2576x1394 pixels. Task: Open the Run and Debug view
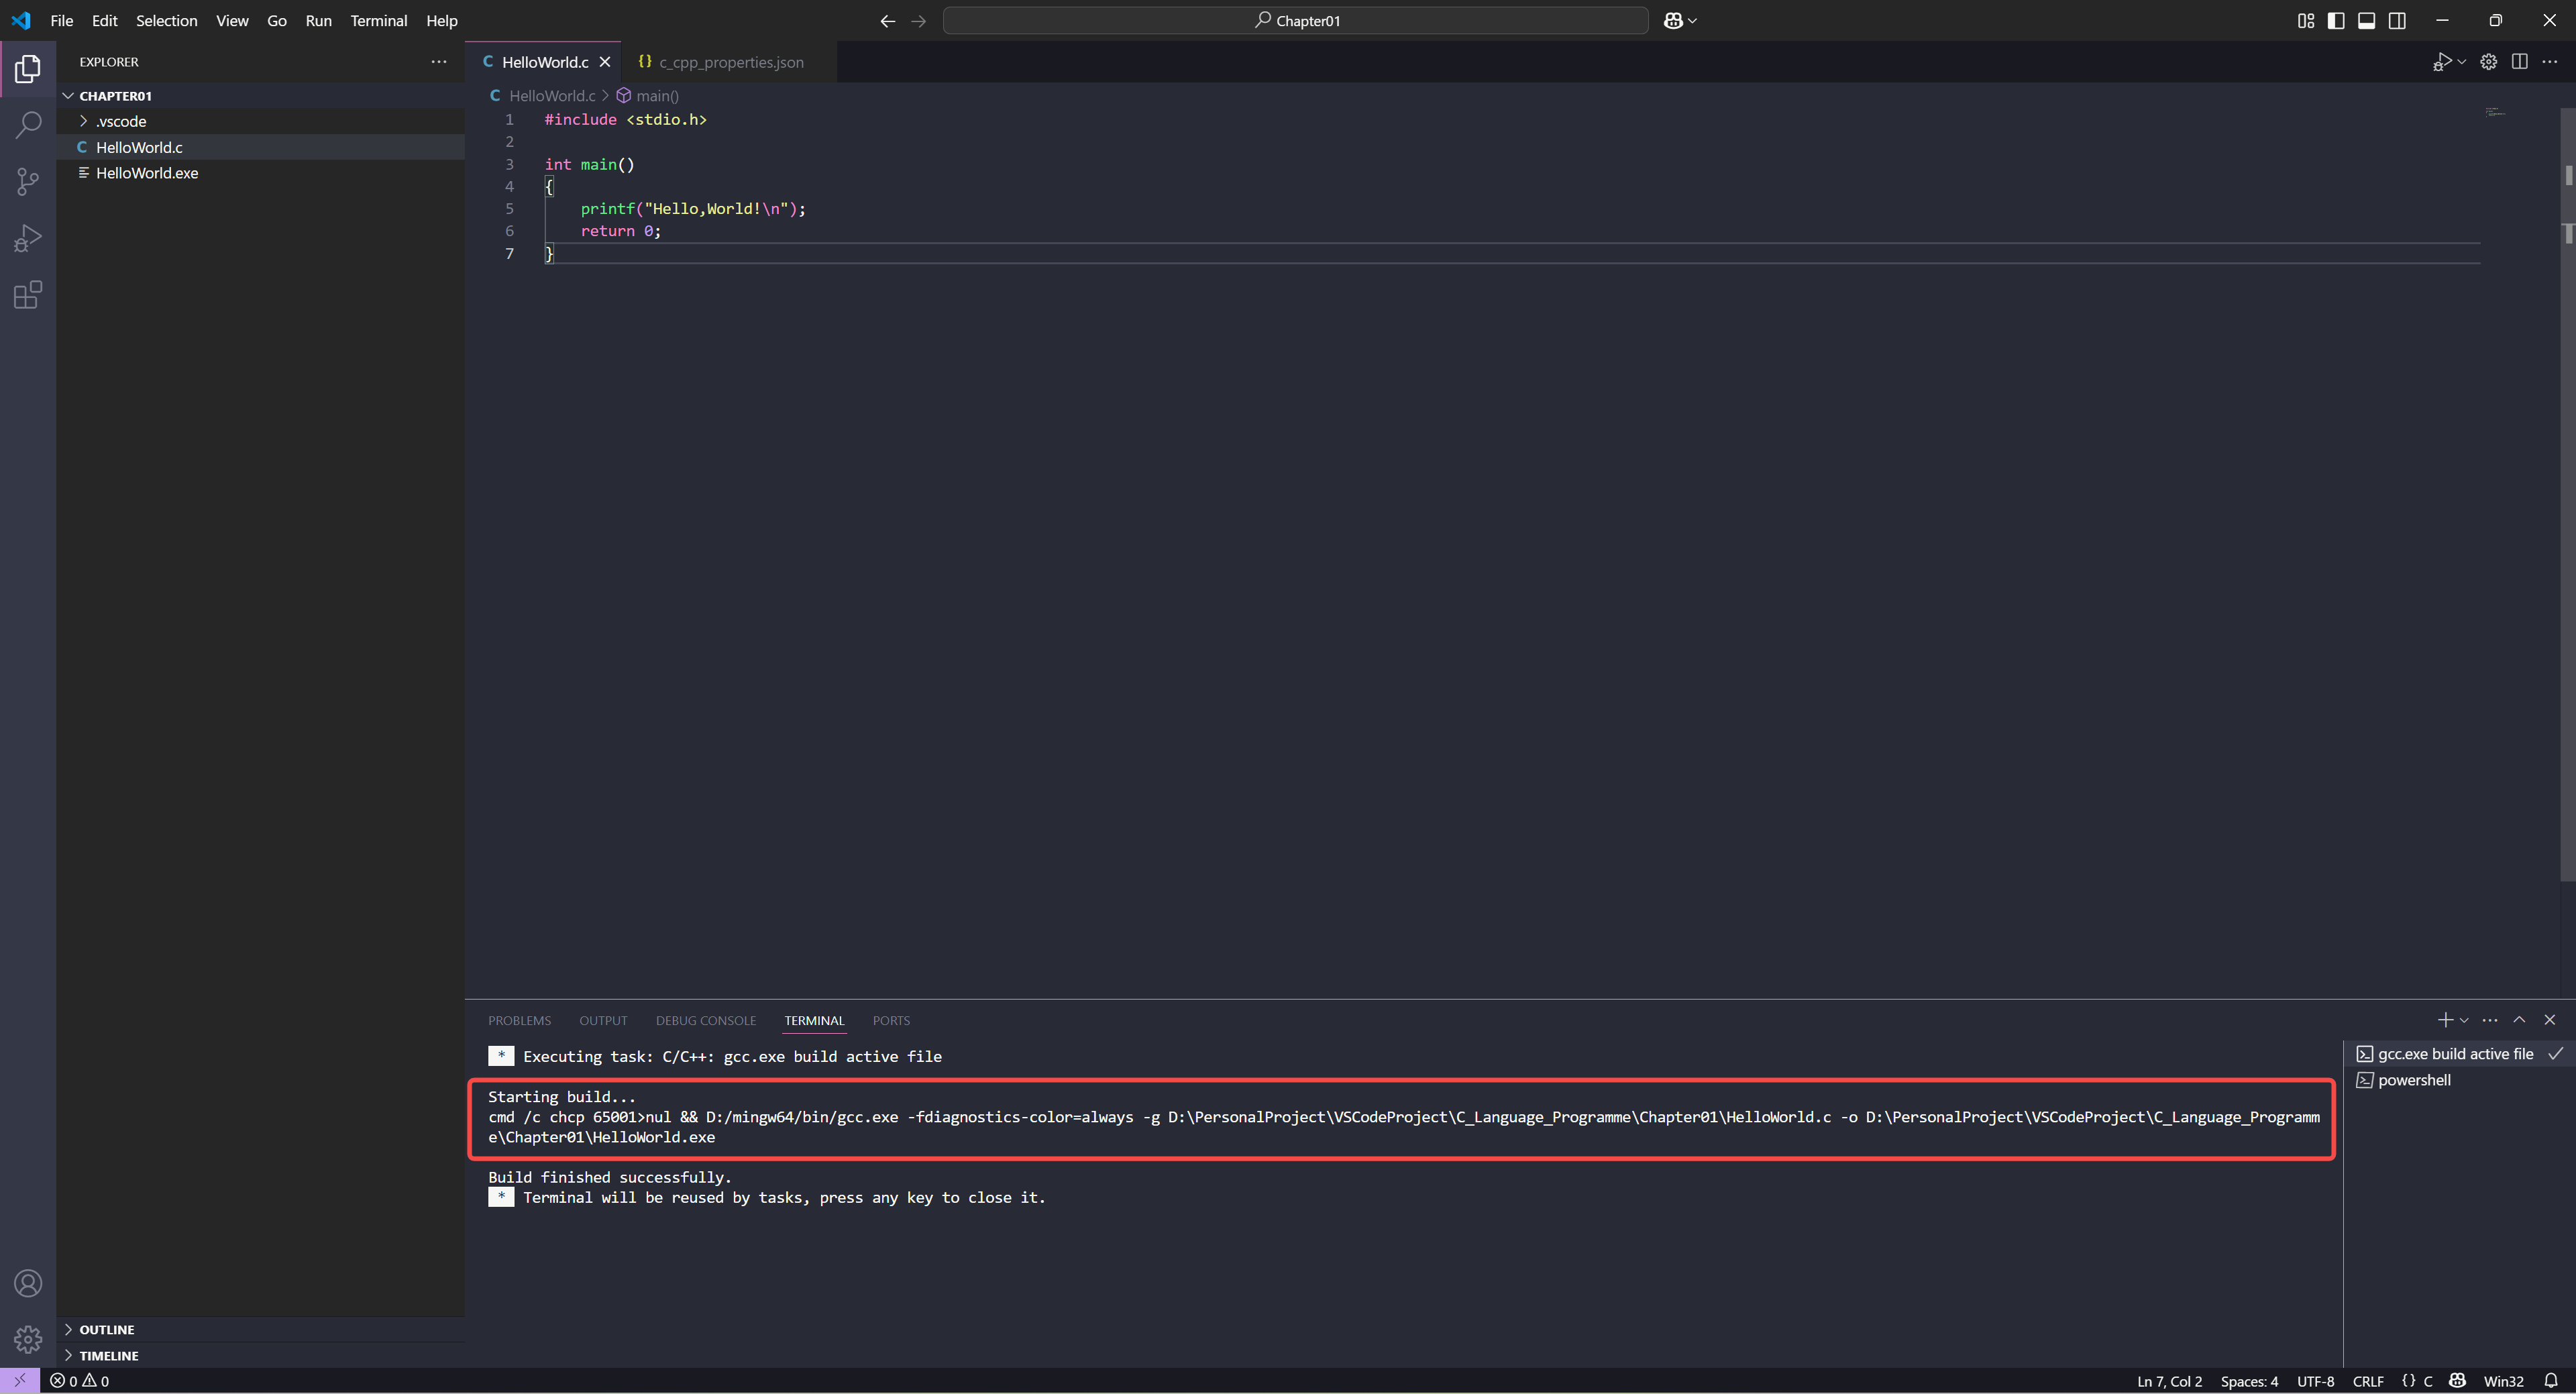(x=28, y=238)
